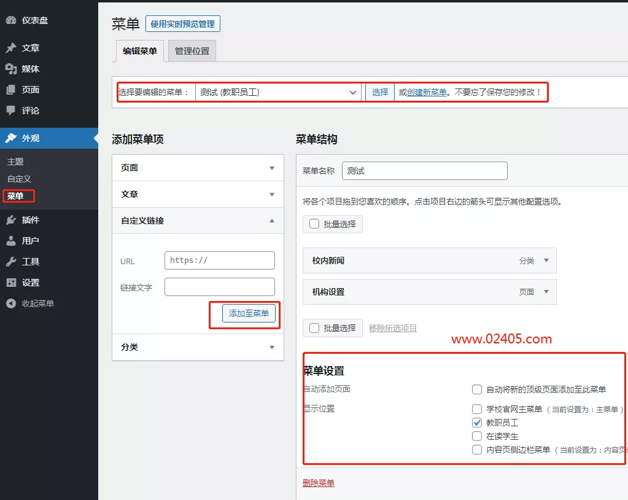
Task: Click the Tools (工具) wrench icon
Action: tap(11, 262)
